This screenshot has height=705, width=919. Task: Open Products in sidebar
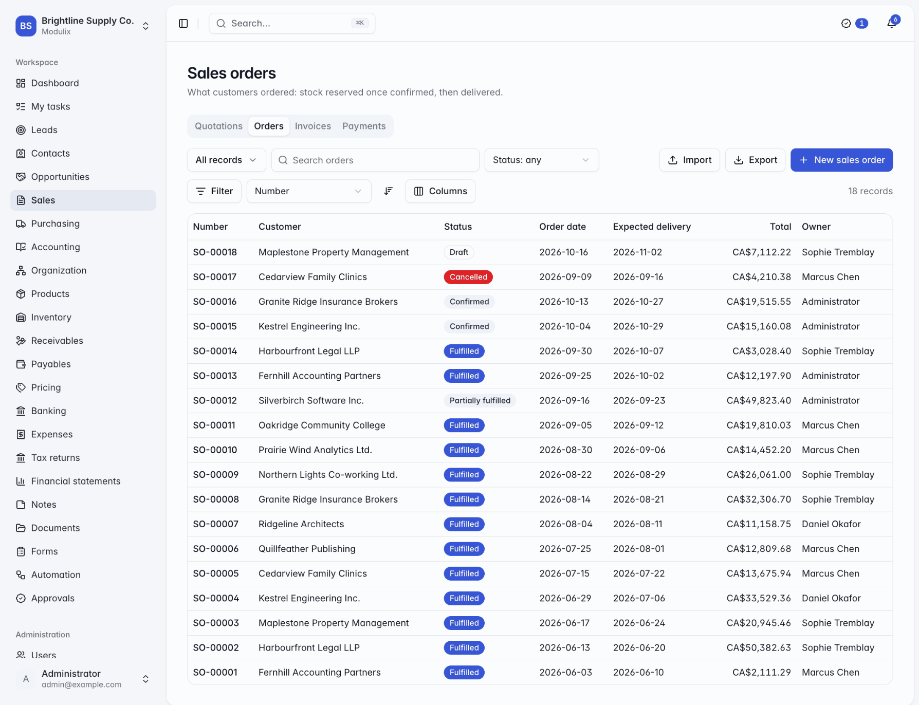coord(83,294)
